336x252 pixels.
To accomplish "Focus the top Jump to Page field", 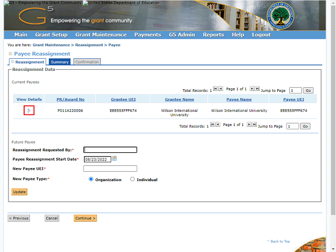I will click(295, 90).
